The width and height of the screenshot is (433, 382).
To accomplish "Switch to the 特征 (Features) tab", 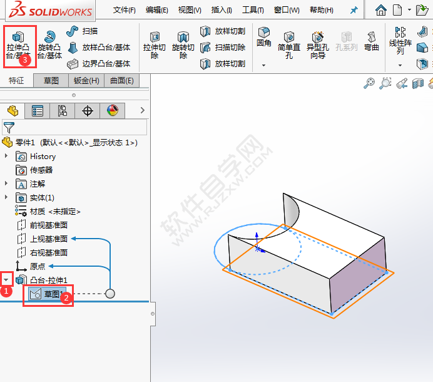I will [x=16, y=81].
